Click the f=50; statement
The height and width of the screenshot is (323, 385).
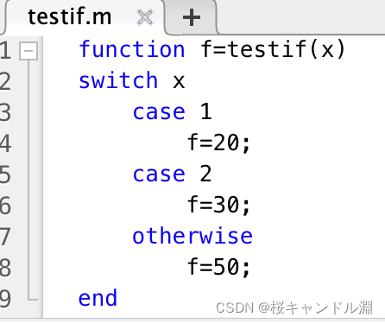coord(218,267)
